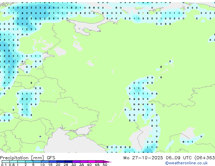Click the '06..09 UTC' time label
The width and height of the screenshot is (215, 166).
click(x=179, y=158)
